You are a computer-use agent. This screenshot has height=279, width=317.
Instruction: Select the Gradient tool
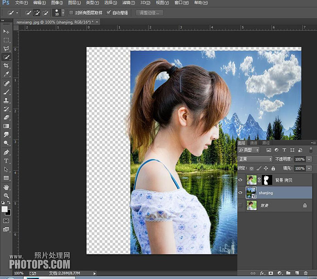(x=6, y=126)
